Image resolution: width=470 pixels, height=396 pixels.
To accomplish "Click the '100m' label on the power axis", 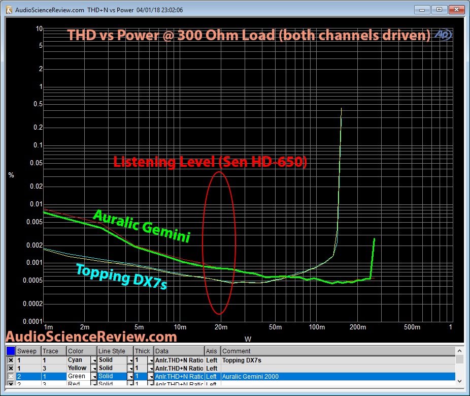I will [317, 327].
